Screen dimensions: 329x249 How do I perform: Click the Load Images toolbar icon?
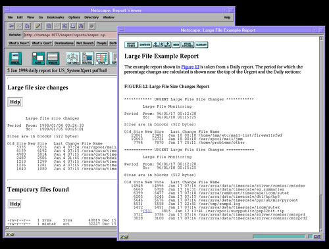point(57,26)
